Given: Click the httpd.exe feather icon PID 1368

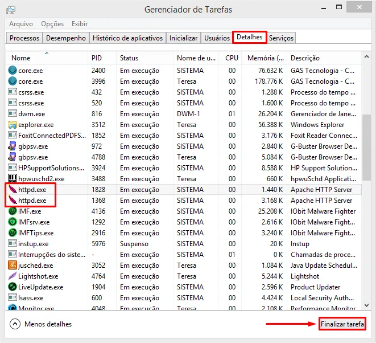Looking at the screenshot, I should [12, 200].
